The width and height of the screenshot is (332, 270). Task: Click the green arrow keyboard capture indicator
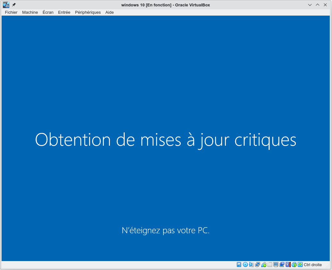pyautogui.click(x=300, y=265)
